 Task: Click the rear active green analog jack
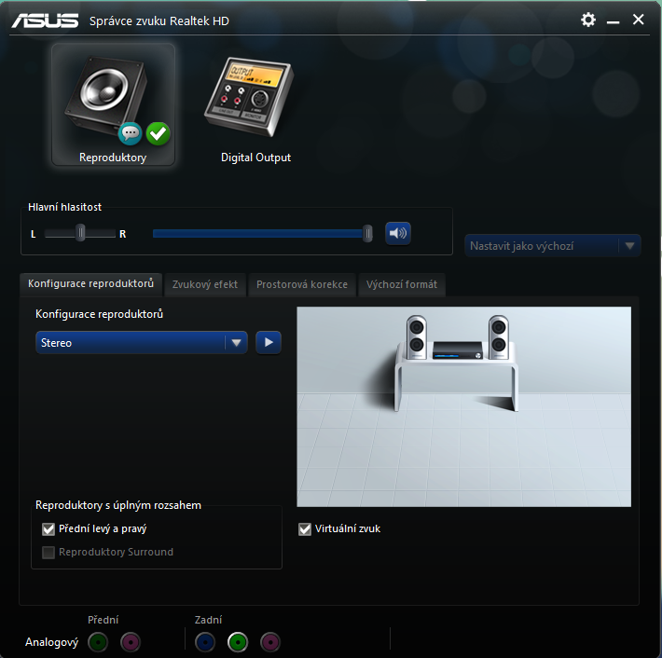(x=238, y=642)
